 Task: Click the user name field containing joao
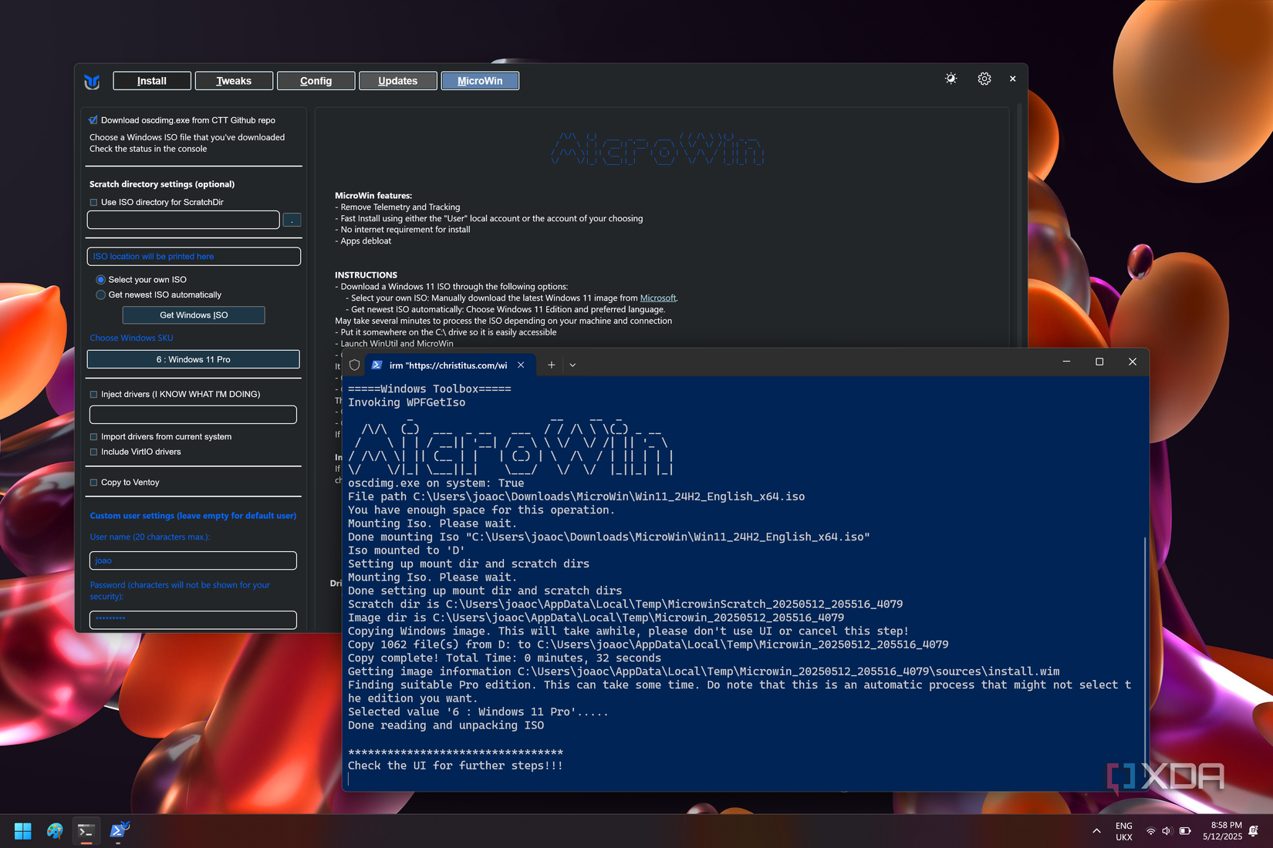pos(193,560)
